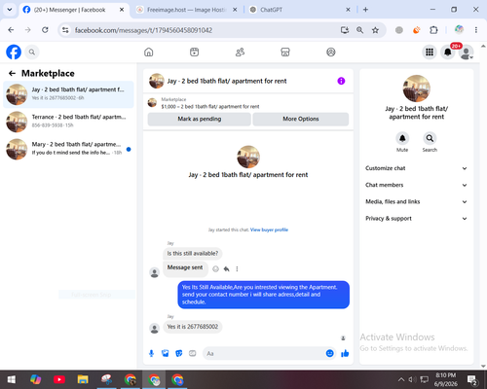Screen dimensions: 487x389
Task: Open the Reels video icon
Action: (194, 52)
